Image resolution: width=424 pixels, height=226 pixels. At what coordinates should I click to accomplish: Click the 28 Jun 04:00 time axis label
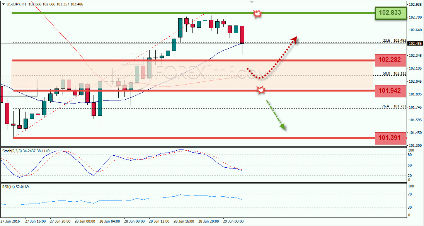coord(110,221)
